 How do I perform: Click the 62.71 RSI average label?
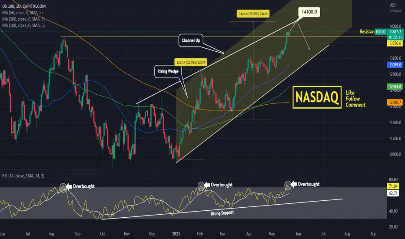tap(393, 193)
